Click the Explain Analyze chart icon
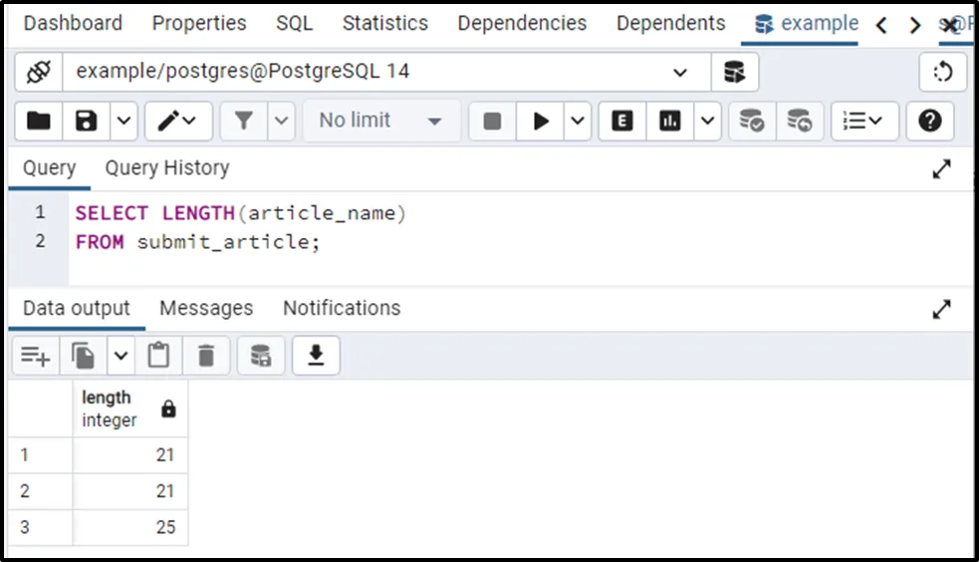979x562 pixels. click(x=670, y=121)
